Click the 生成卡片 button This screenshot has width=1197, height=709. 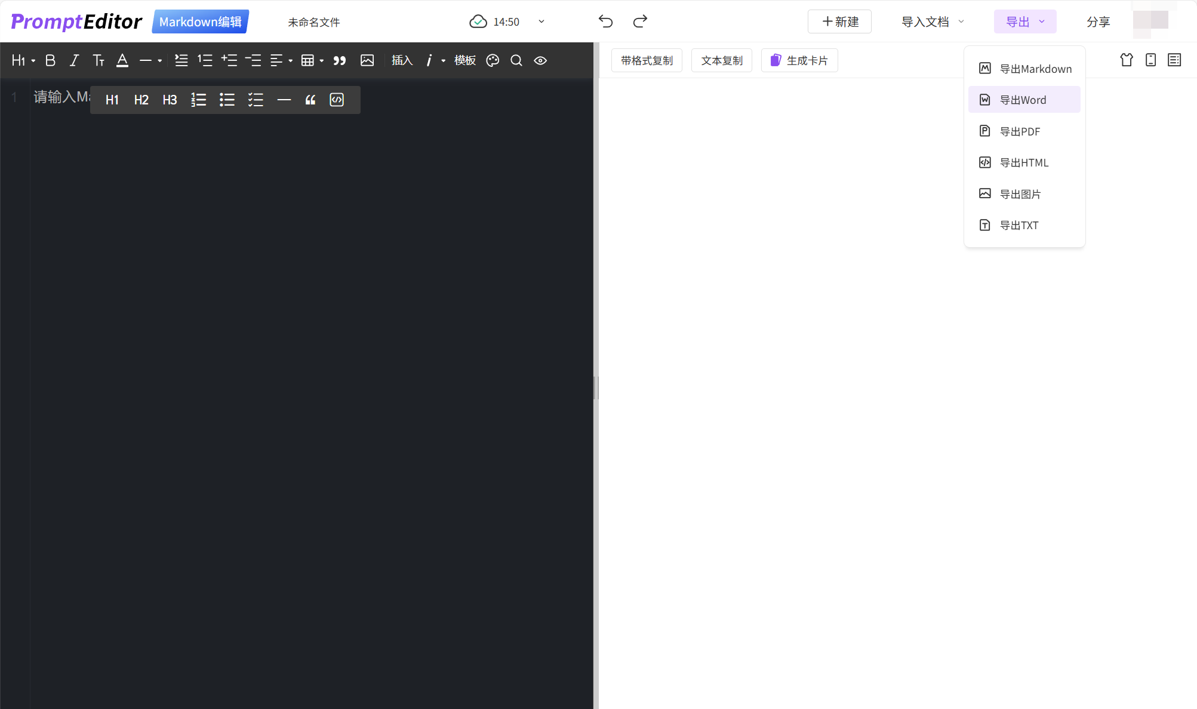799,60
